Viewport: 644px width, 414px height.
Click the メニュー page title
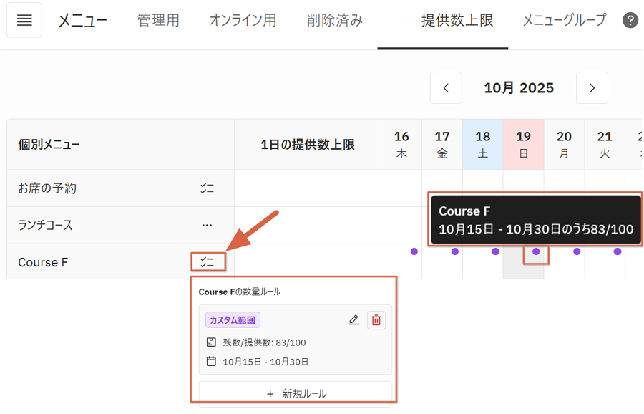pyautogui.click(x=82, y=20)
